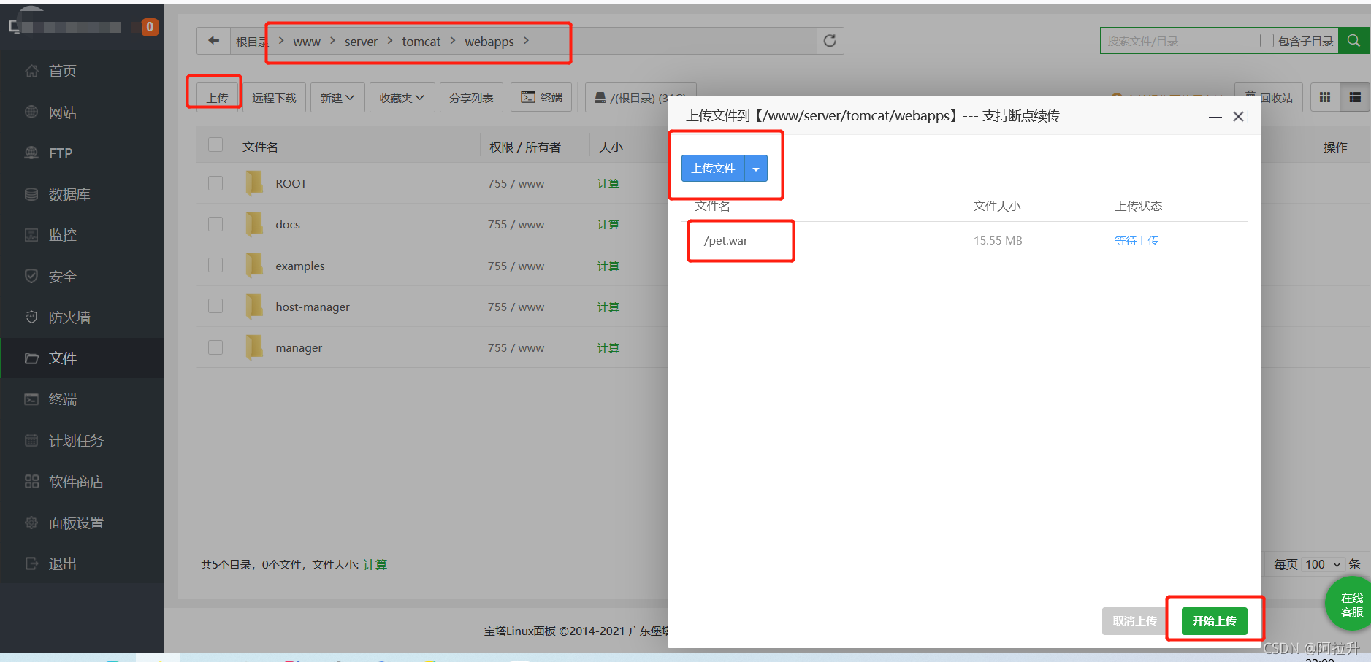Image resolution: width=1371 pixels, height=662 pixels.
Task: Open the 首页 home page in sidebar
Action: (x=62, y=71)
